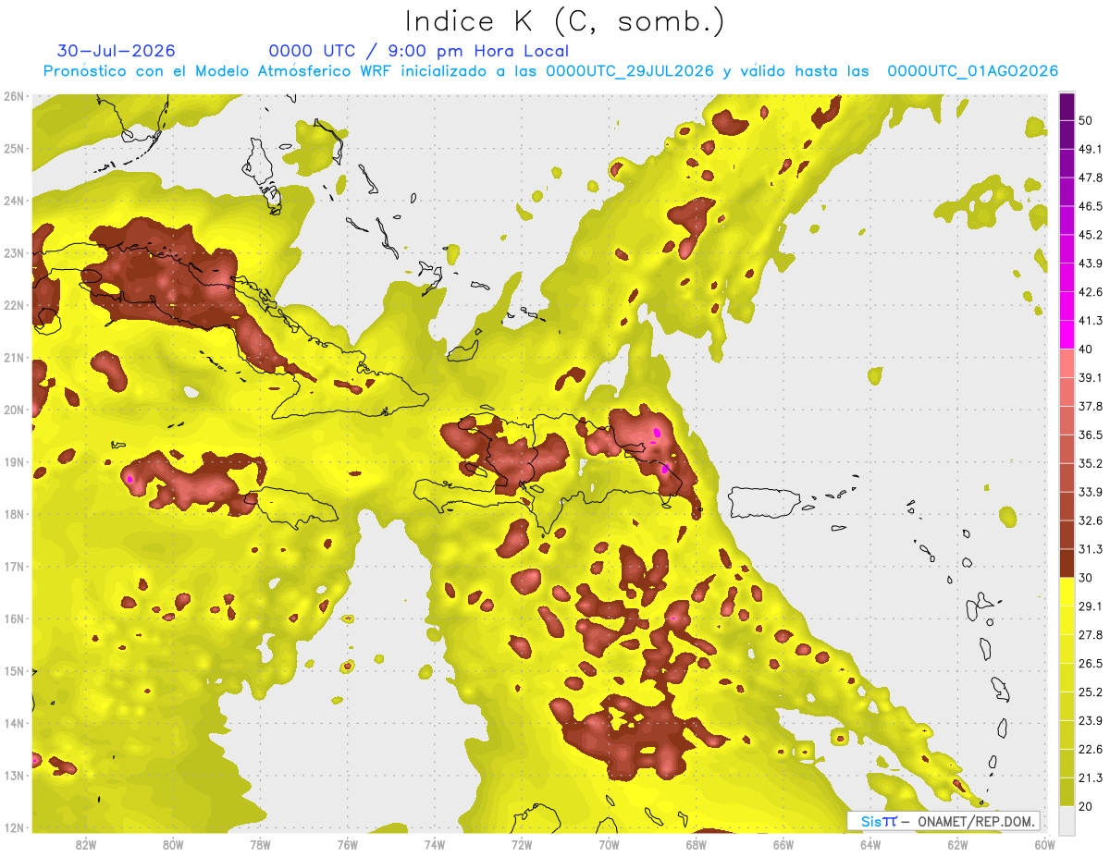
Task: Click the "14N" latitude label
Action: pyautogui.click(x=14, y=723)
